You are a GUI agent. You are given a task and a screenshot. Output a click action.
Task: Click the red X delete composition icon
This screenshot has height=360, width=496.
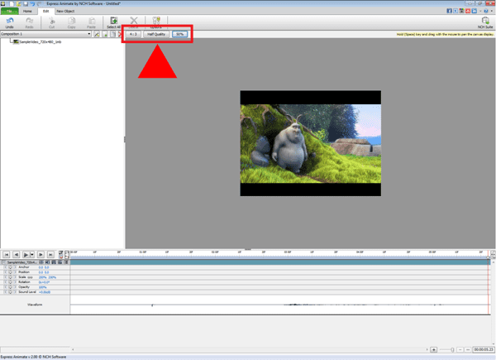[x=120, y=34]
